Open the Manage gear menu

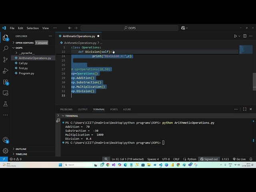click(x=5, y=151)
